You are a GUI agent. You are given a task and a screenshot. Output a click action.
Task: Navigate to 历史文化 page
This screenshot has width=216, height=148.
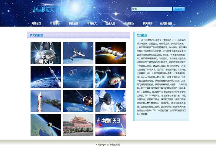(x=110, y=23)
